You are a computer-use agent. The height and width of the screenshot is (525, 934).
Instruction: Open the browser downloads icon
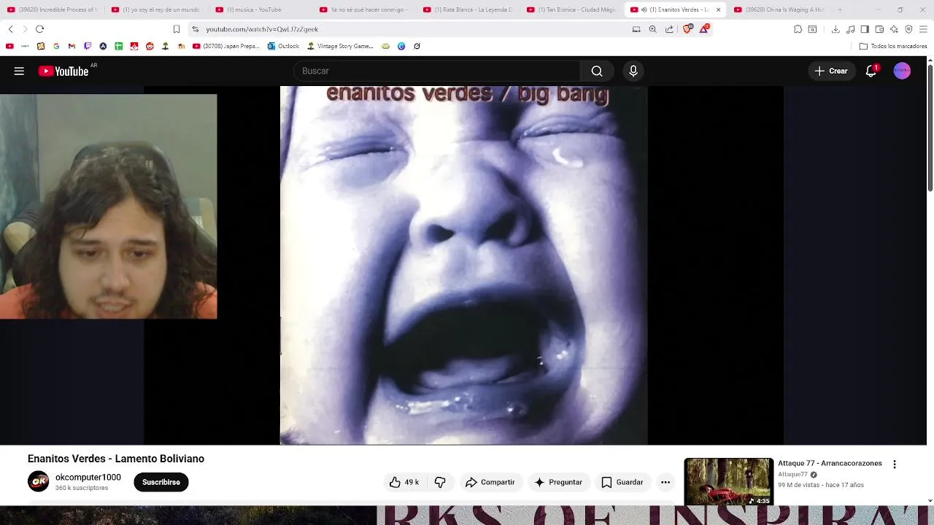tap(835, 29)
